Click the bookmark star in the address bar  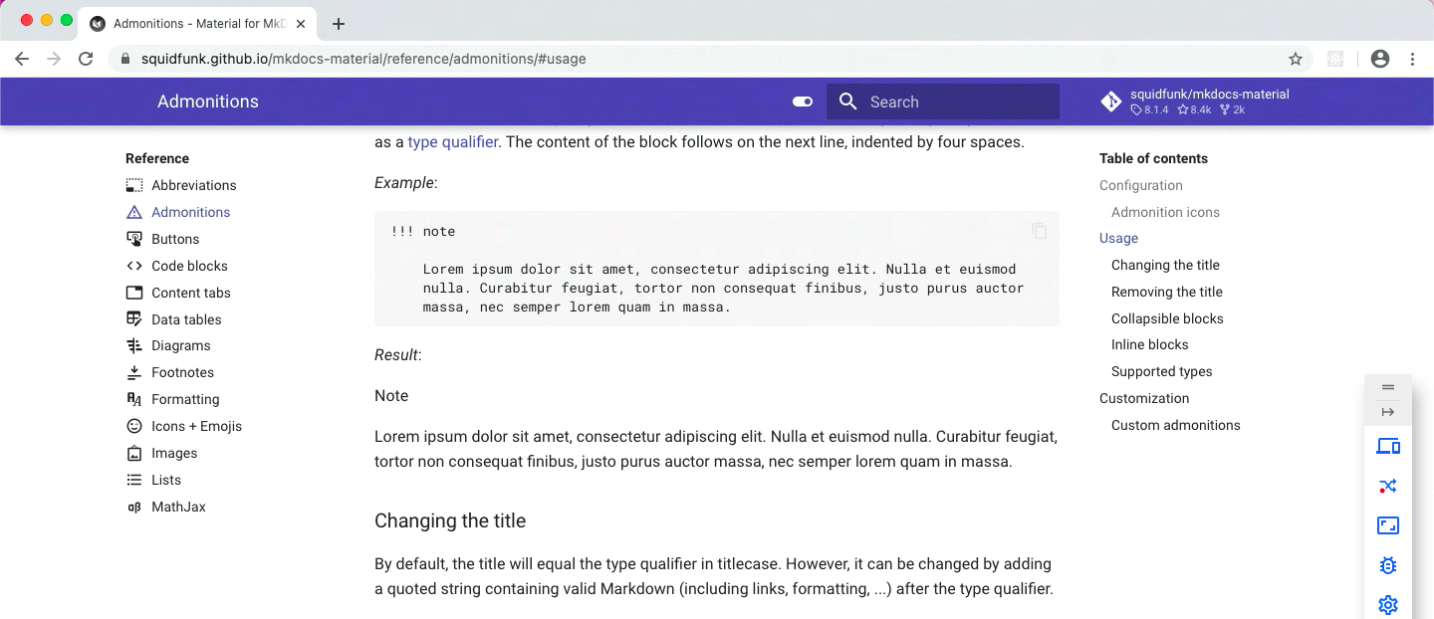click(1296, 59)
